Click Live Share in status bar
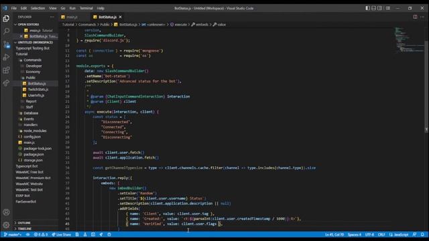Screen dimensions: 429x241 point(61,234)
